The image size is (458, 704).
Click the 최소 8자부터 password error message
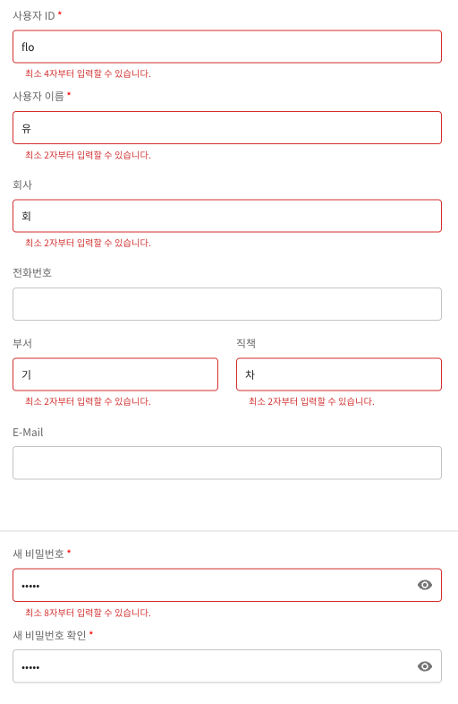point(88,613)
